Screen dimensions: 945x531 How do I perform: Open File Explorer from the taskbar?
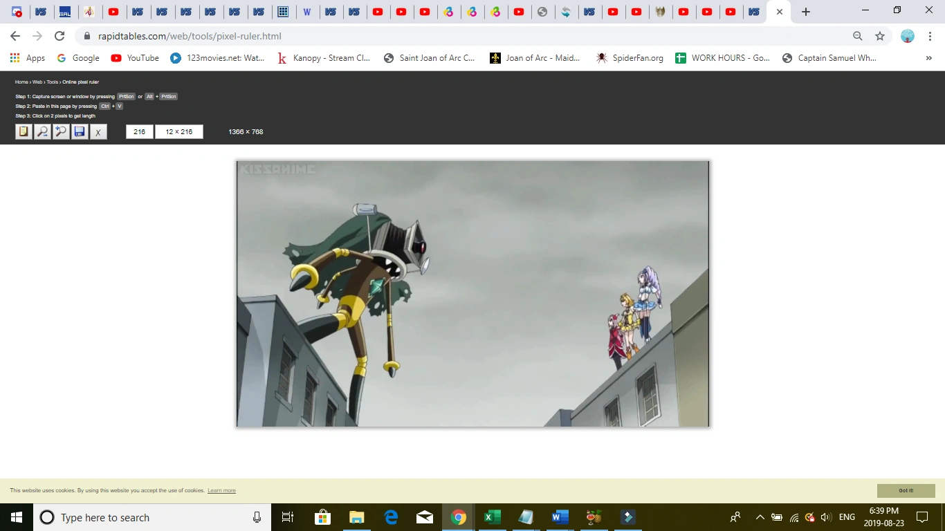[x=356, y=517]
